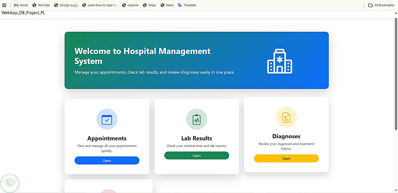This screenshot has width=398, height=193.
Task: Open the Google Translate bookmark
Action: pyautogui.click(x=187, y=5)
